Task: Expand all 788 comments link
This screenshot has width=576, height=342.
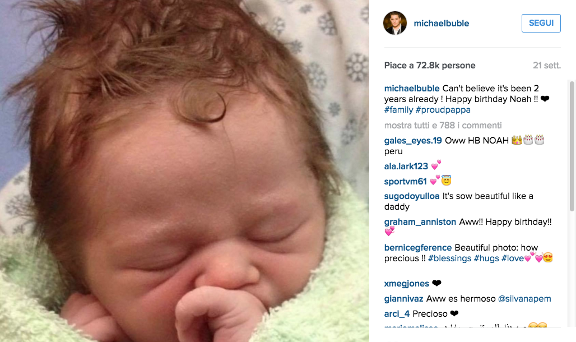Action: coord(443,126)
